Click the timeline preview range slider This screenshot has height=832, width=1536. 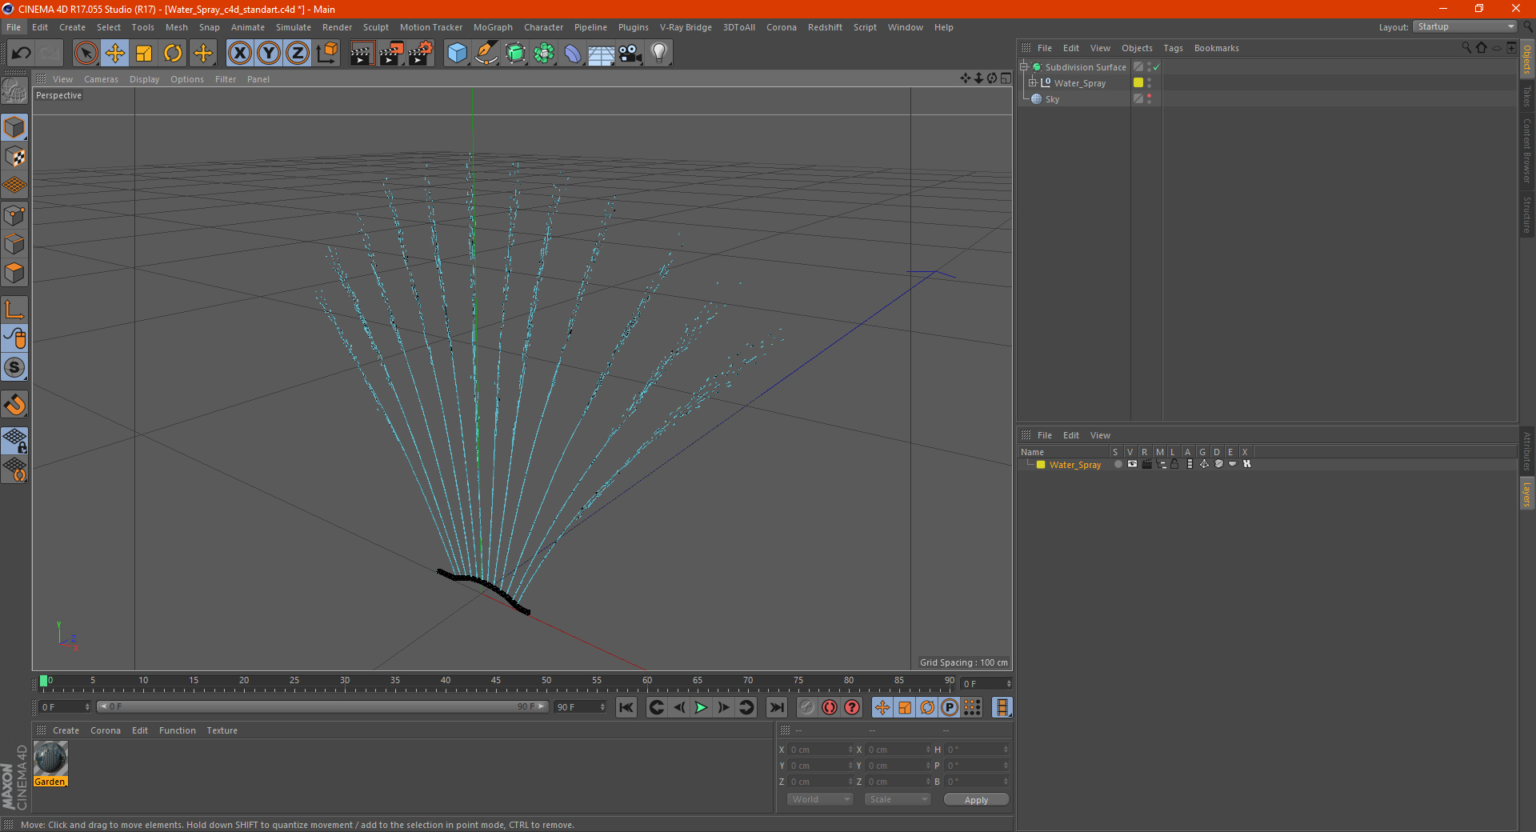click(x=322, y=706)
